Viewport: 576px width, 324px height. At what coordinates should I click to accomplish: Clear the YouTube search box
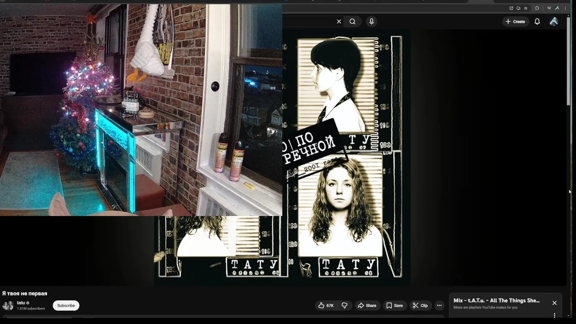[x=339, y=21]
